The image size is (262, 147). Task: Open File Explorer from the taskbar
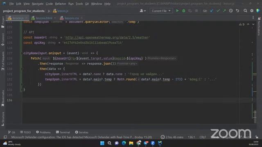coord(131,143)
